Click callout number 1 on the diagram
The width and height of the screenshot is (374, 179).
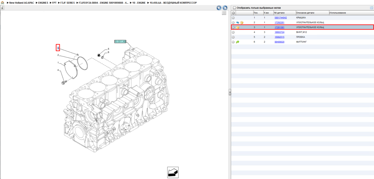click(x=58, y=63)
